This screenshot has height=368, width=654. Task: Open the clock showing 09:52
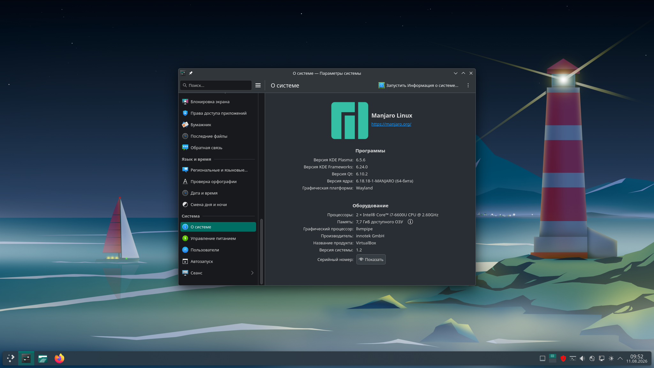pyautogui.click(x=637, y=358)
